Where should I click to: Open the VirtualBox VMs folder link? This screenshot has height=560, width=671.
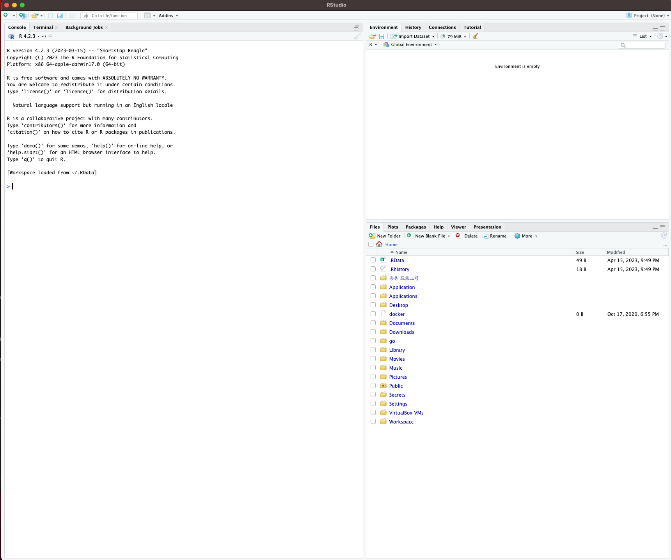pos(406,413)
